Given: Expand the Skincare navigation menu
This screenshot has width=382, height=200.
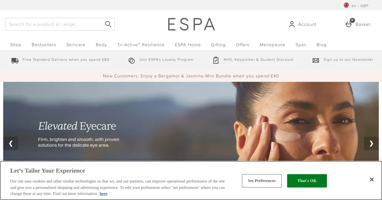Looking at the screenshot, I should [x=76, y=45].
